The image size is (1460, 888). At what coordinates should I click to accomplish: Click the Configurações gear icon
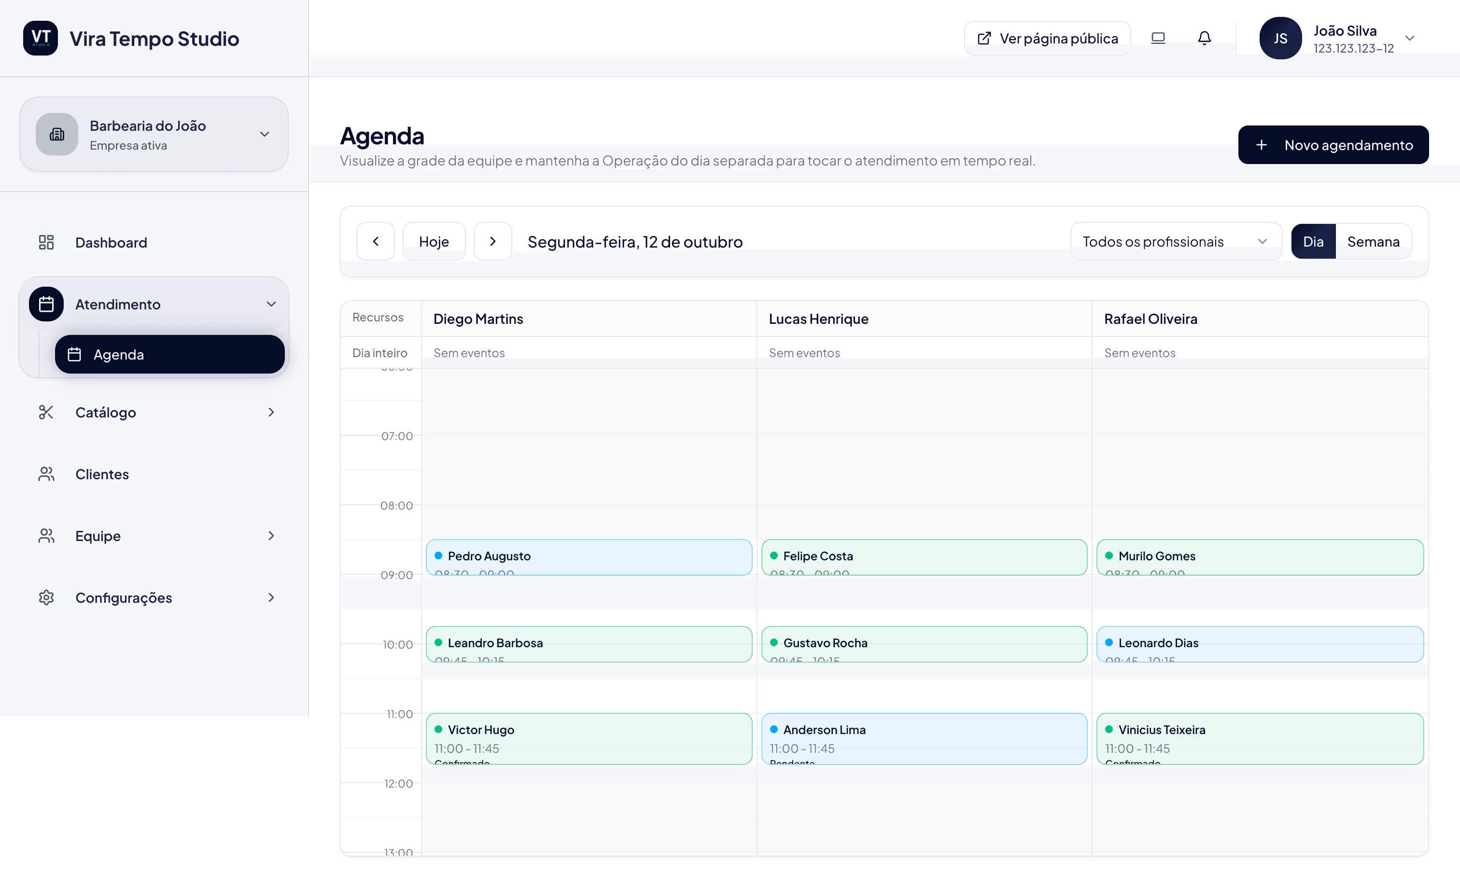click(x=46, y=598)
